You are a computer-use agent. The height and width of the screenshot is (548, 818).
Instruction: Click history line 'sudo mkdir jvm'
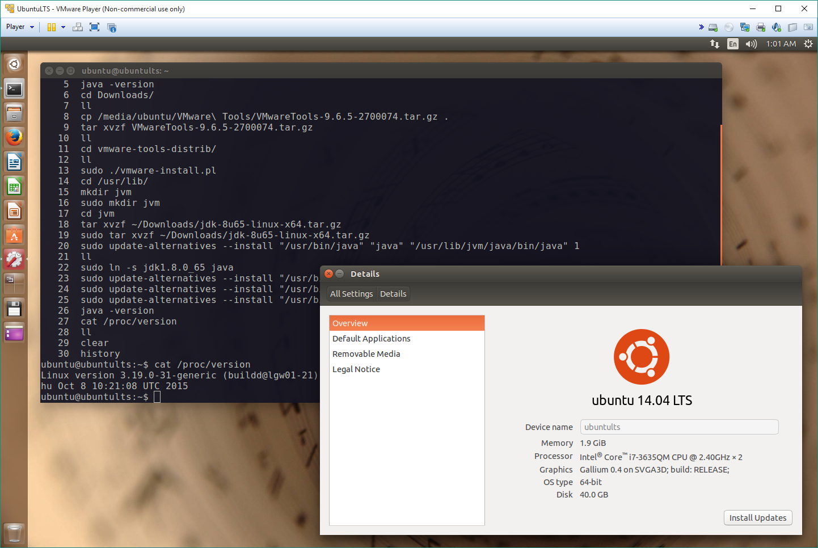(x=120, y=203)
